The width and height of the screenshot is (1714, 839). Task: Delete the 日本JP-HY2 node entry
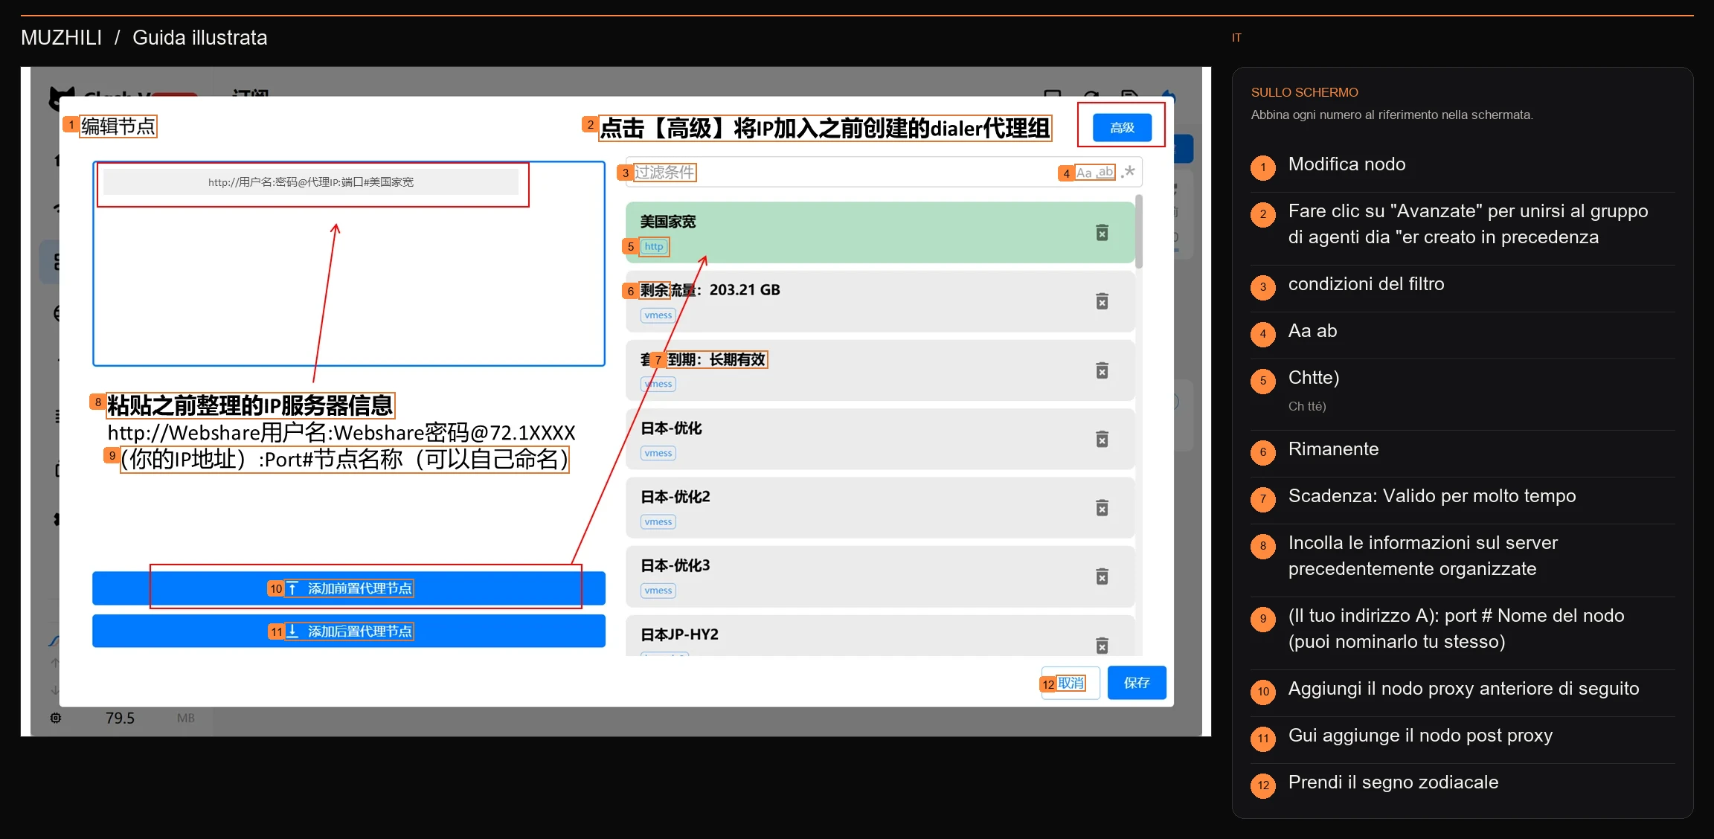1102,645
